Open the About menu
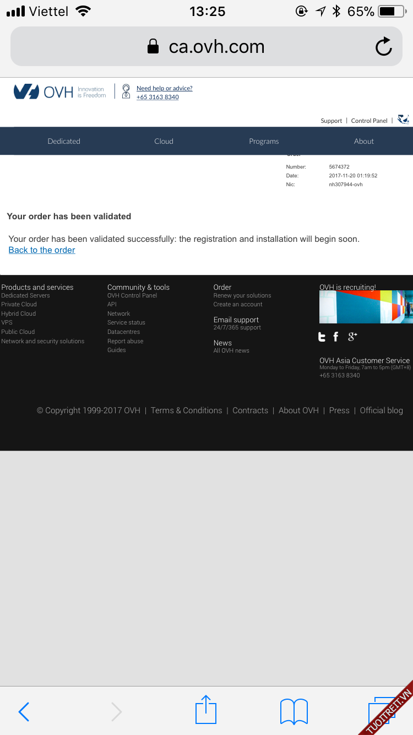Image resolution: width=413 pixels, height=735 pixels. coord(363,141)
